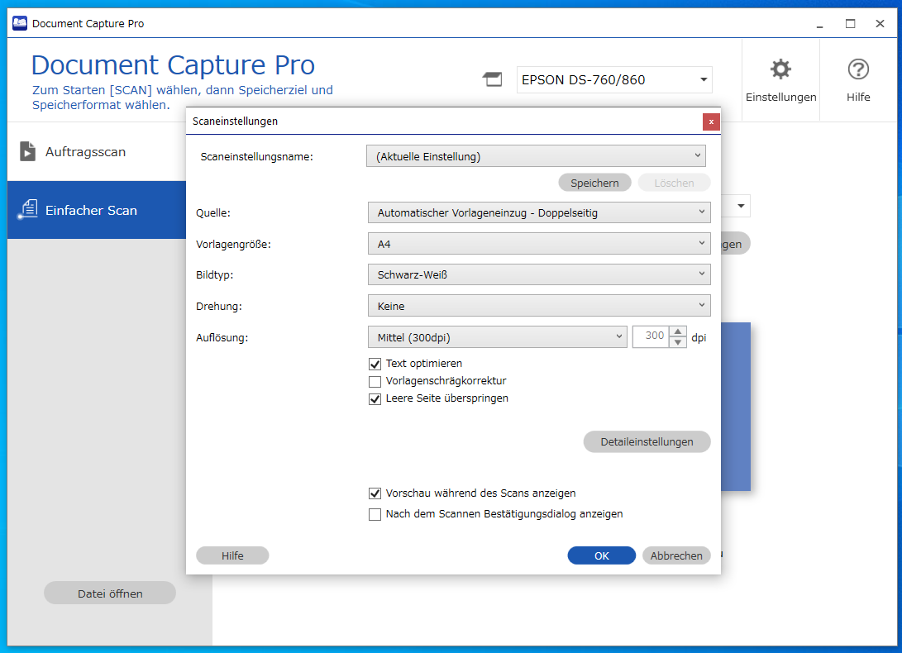Click Abbrechen to cancel
Image resolution: width=902 pixels, height=653 pixels.
[676, 555]
